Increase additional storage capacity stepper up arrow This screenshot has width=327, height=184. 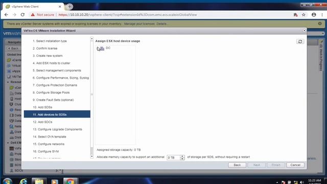point(182,156)
